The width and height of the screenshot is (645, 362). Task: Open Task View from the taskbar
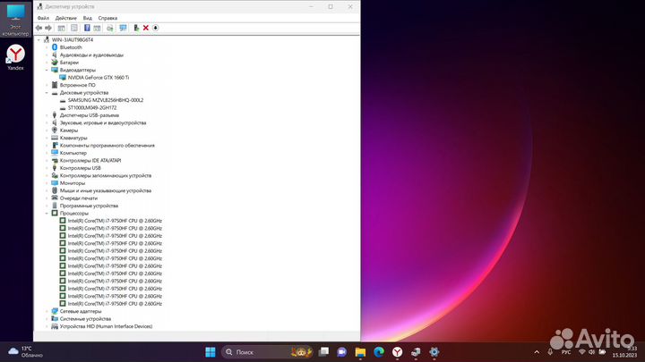323,352
